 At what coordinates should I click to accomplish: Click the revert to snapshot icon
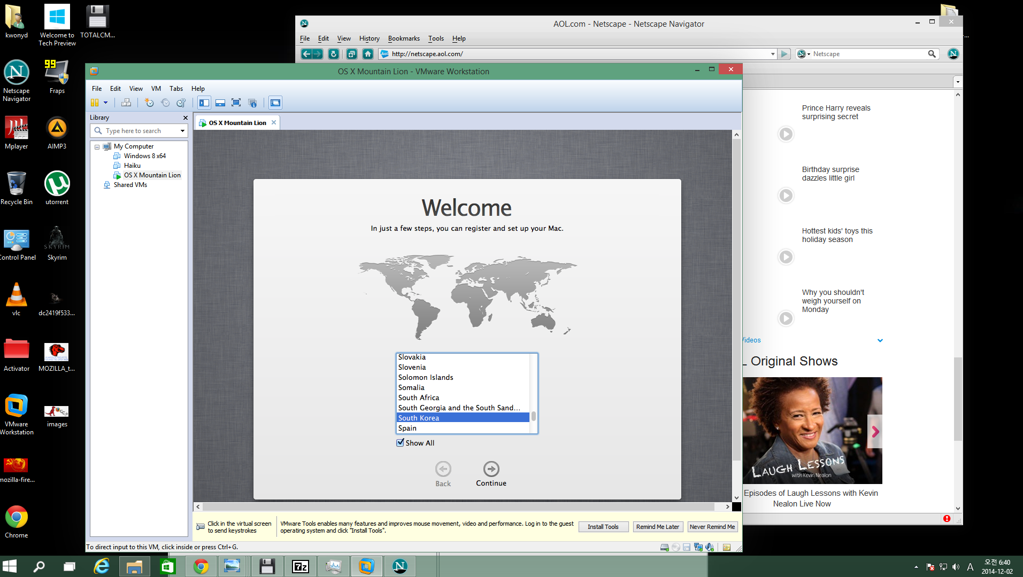165,103
